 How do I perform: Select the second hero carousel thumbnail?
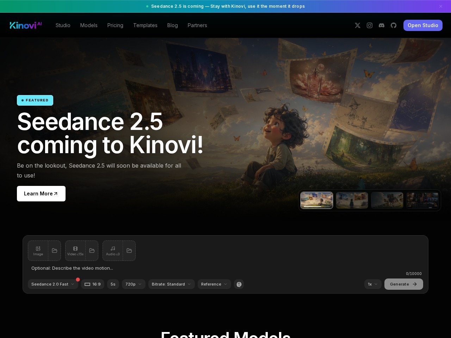[x=352, y=200]
